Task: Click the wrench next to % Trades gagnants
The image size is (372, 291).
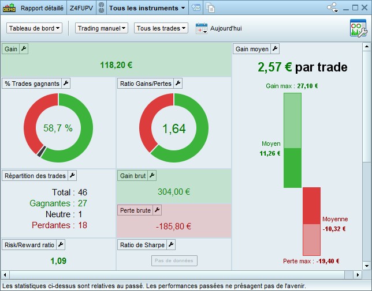Action: (66, 84)
